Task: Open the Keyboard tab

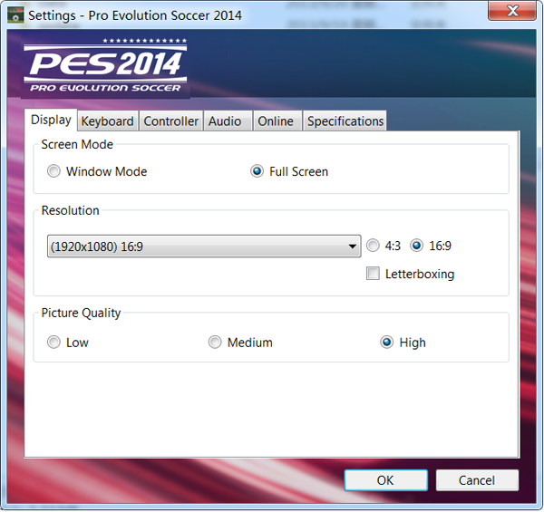Action: [108, 121]
